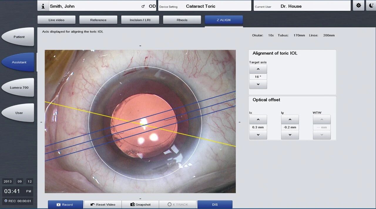This screenshot has height=209, width=376.
Task: Decrease Iy optical offset
Action: coord(290,135)
